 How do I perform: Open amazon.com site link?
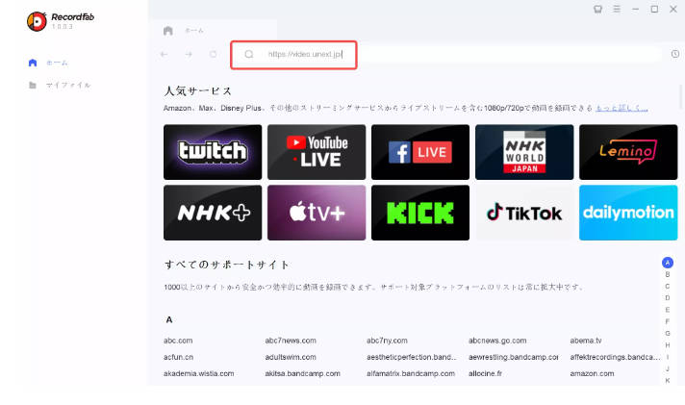(x=592, y=373)
